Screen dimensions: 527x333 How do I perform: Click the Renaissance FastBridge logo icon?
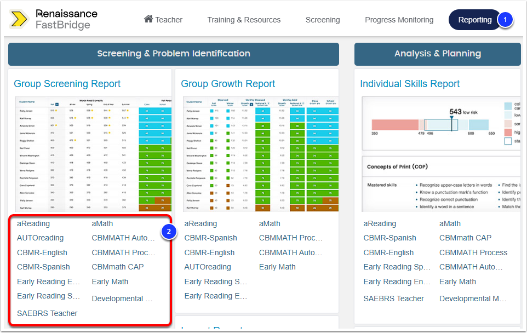19,20
